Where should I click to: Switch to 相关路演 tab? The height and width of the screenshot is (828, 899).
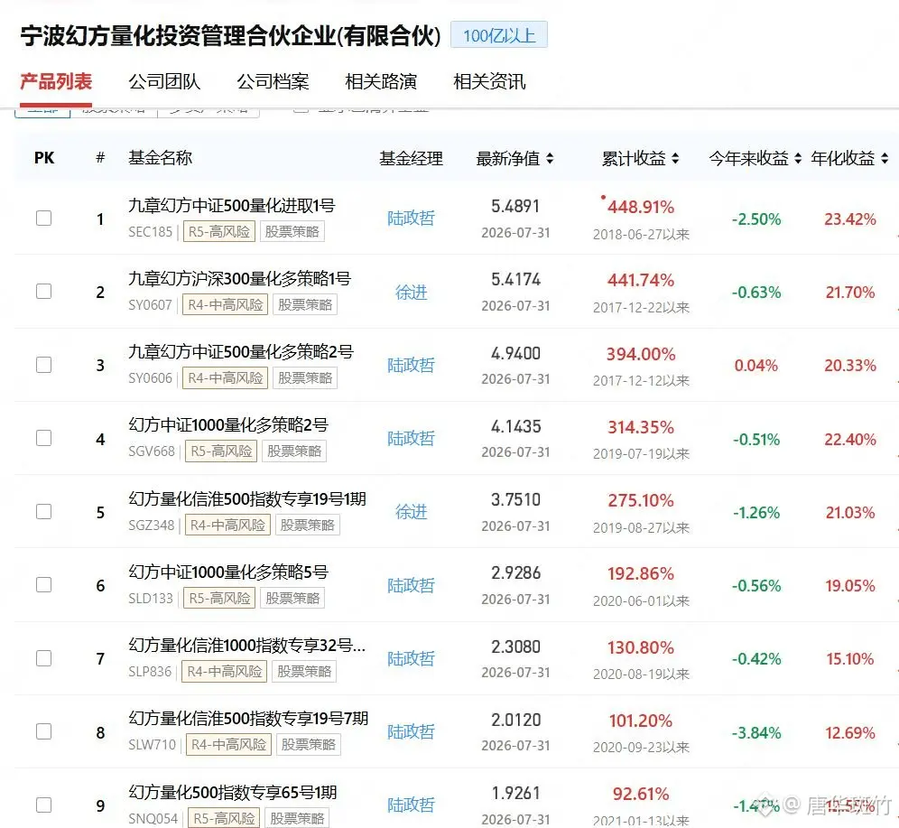pos(381,81)
